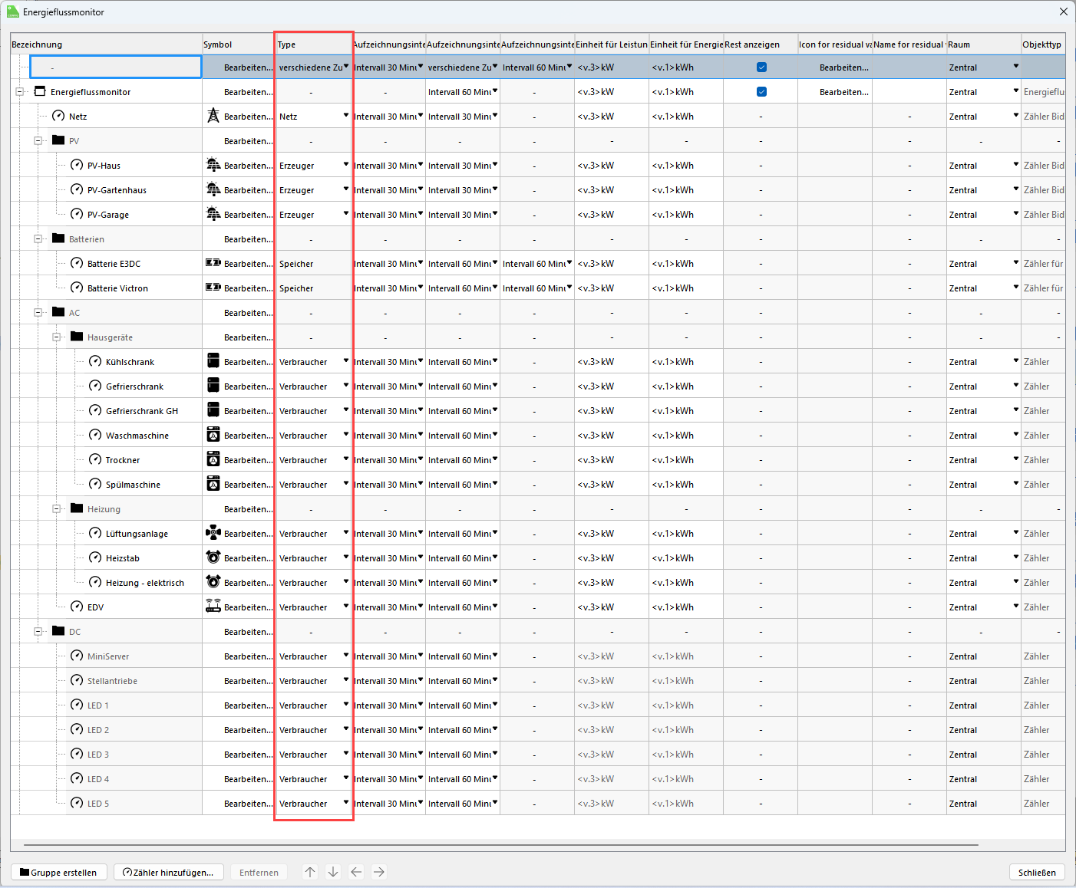The width and height of the screenshot is (1076, 888).
Task: Uncheck Rest anzeigen in the top row
Action: [x=761, y=67]
